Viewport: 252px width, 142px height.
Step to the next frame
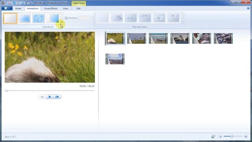point(57,97)
